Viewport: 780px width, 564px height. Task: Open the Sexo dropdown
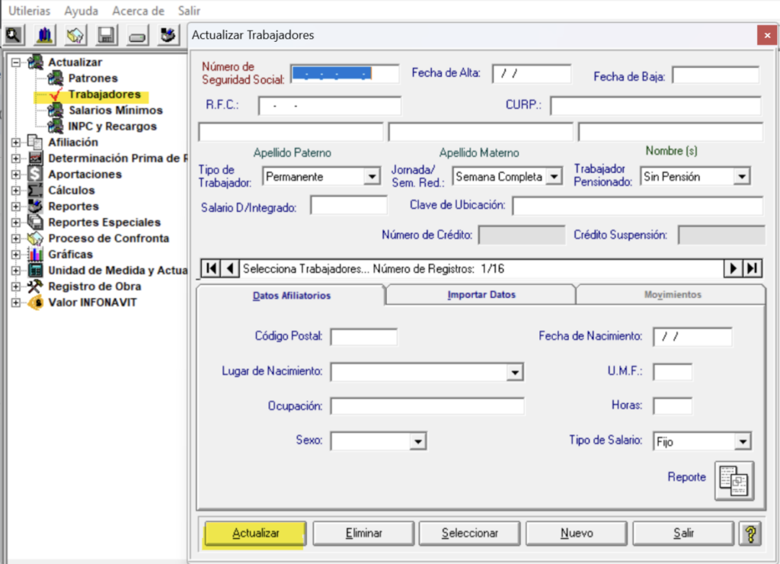pos(418,441)
